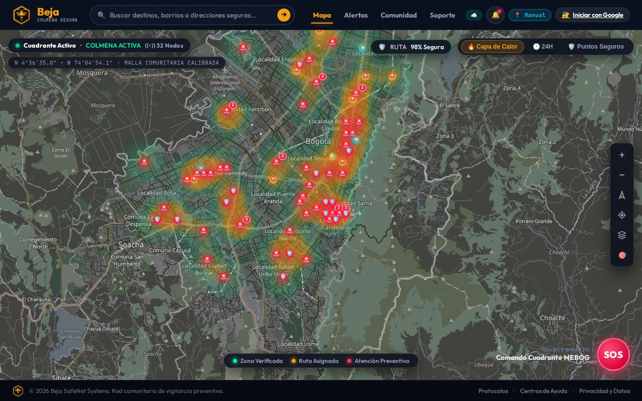Open the Centros de Ayuda link
642x401 pixels.
click(544, 391)
